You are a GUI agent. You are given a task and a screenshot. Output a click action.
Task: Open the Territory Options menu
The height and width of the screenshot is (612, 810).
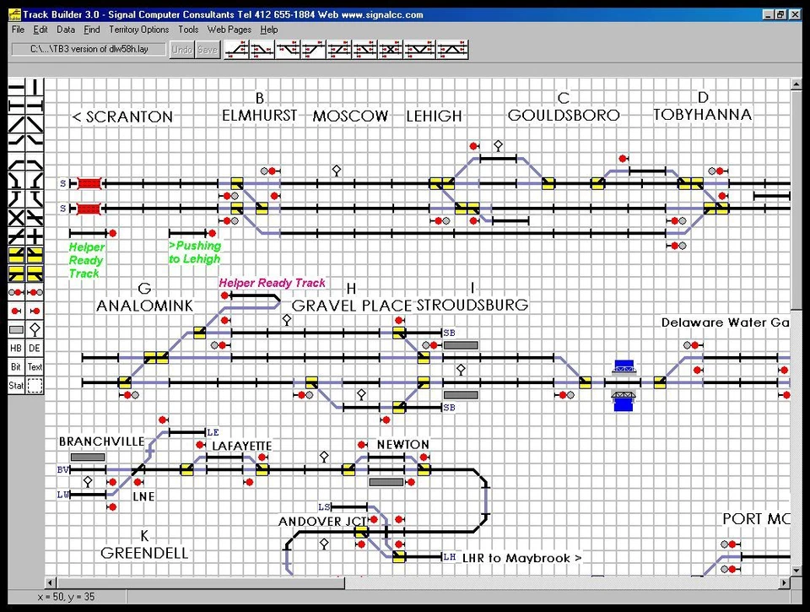pyautogui.click(x=138, y=30)
